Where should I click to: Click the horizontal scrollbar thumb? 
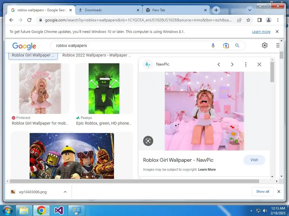135,181
